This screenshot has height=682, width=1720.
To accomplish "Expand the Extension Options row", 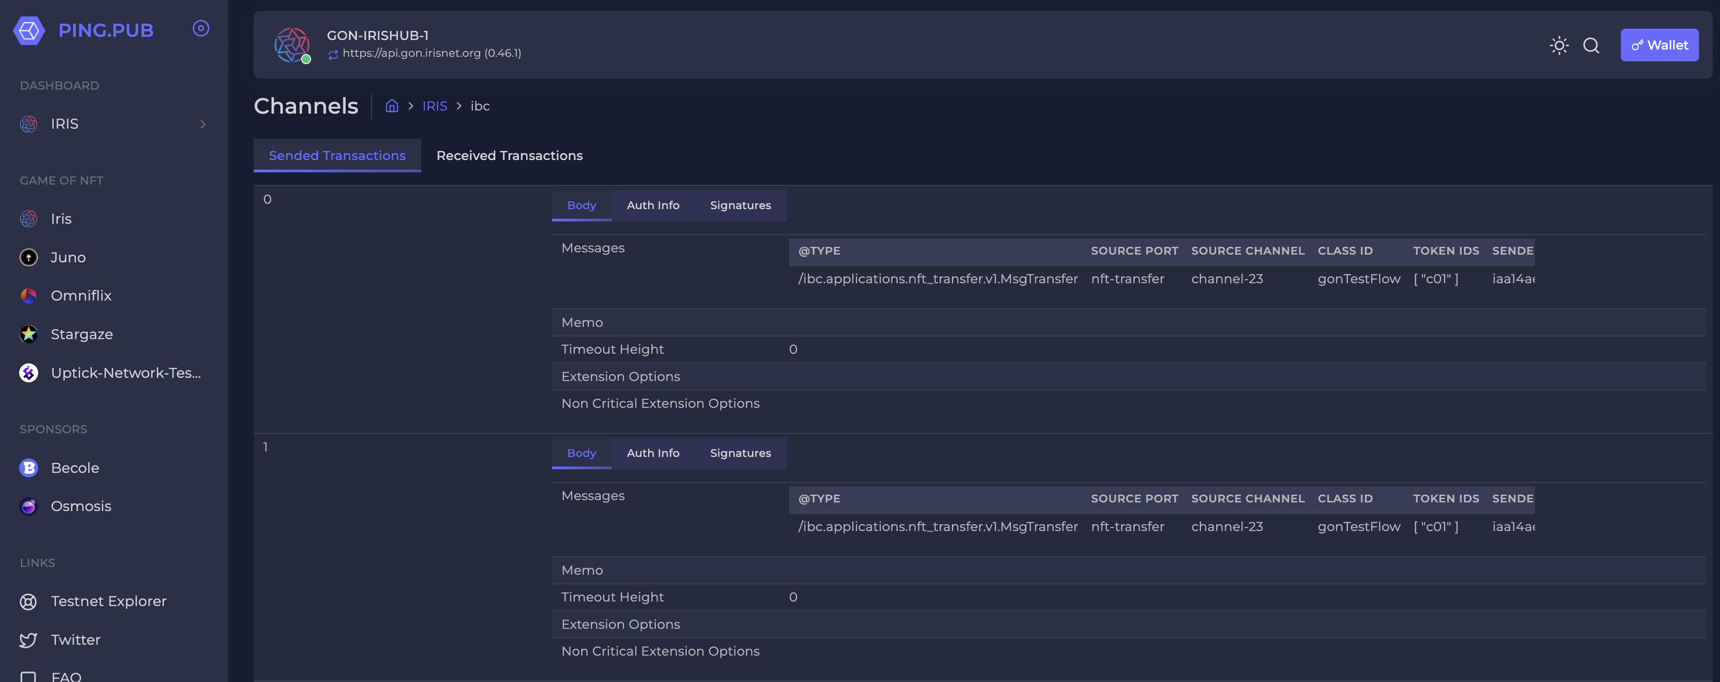I will (619, 376).
